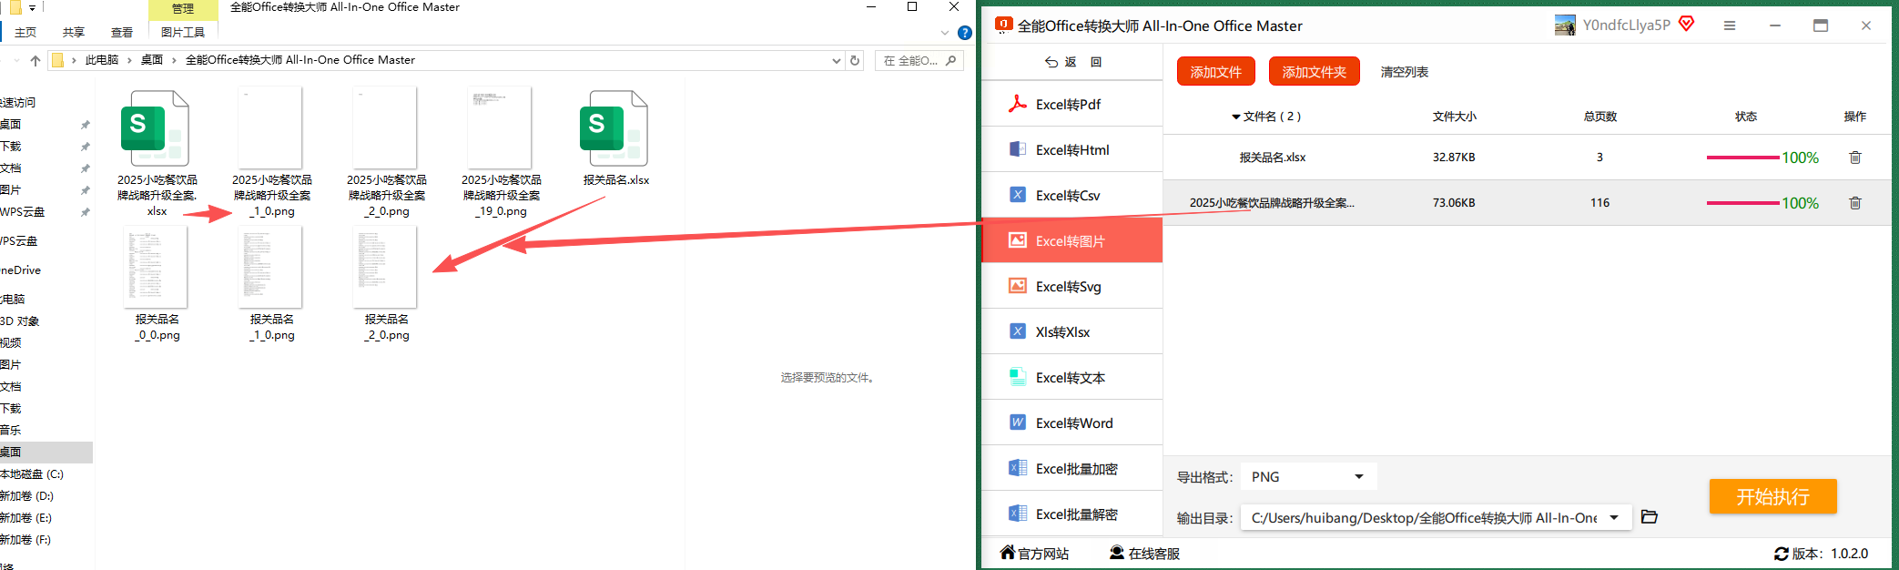This screenshot has height=570, width=1899.
Task: Check the version update icon
Action: 1782,554
